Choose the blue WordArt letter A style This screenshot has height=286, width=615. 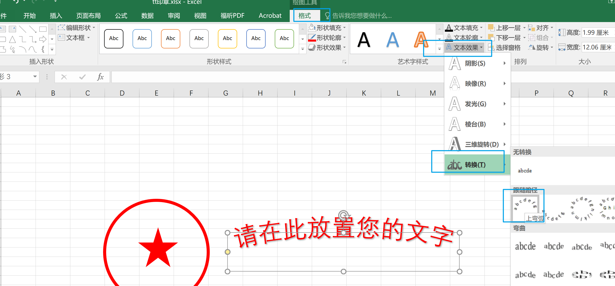(393, 40)
